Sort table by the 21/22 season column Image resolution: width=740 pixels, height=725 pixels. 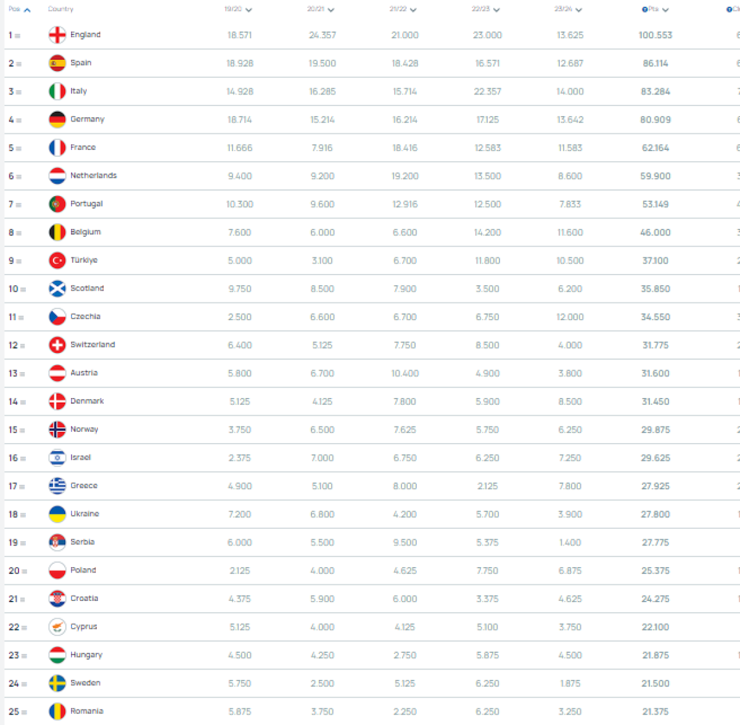pyautogui.click(x=403, y=10)
